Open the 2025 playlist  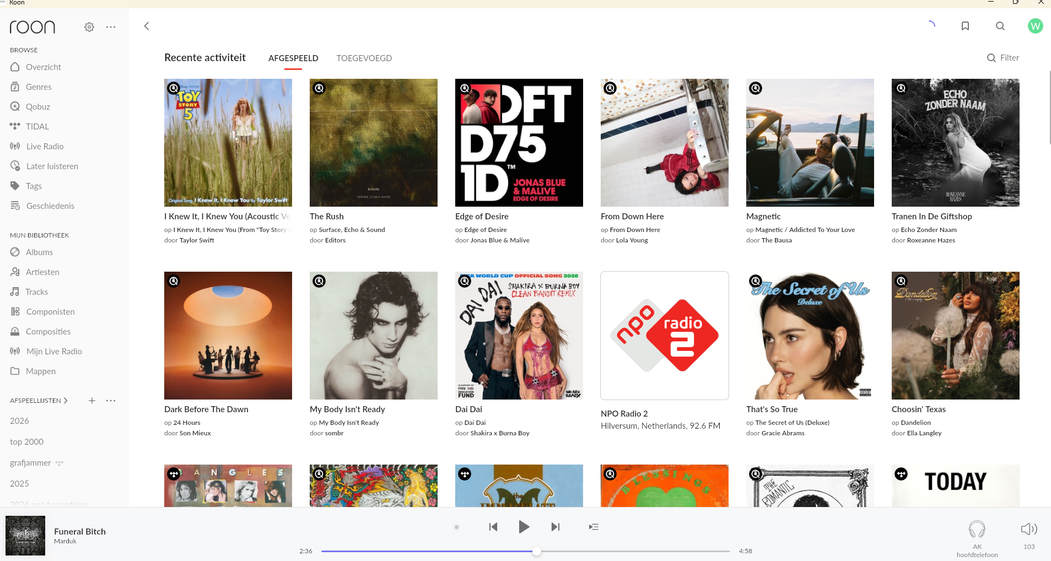pos(19,483)
